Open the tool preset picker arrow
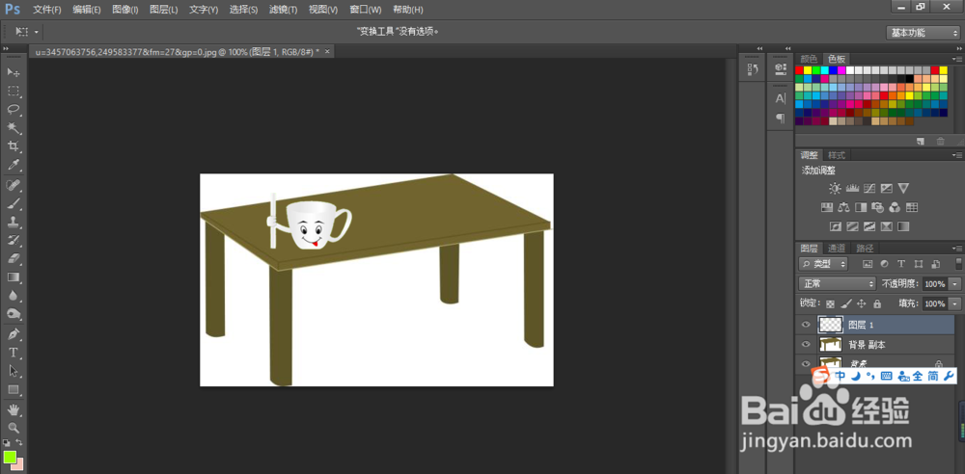 point(37,32)
